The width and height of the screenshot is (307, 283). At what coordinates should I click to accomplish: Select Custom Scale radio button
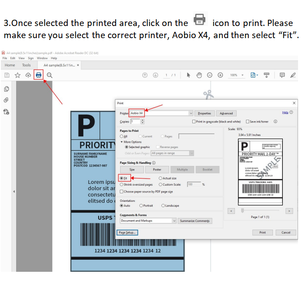160,185
